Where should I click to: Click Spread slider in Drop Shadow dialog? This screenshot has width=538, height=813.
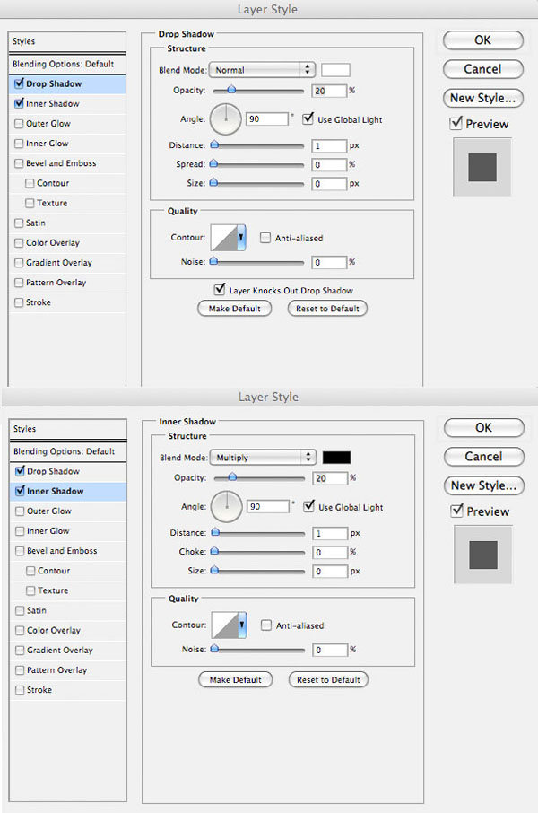(x=257, y=164)
